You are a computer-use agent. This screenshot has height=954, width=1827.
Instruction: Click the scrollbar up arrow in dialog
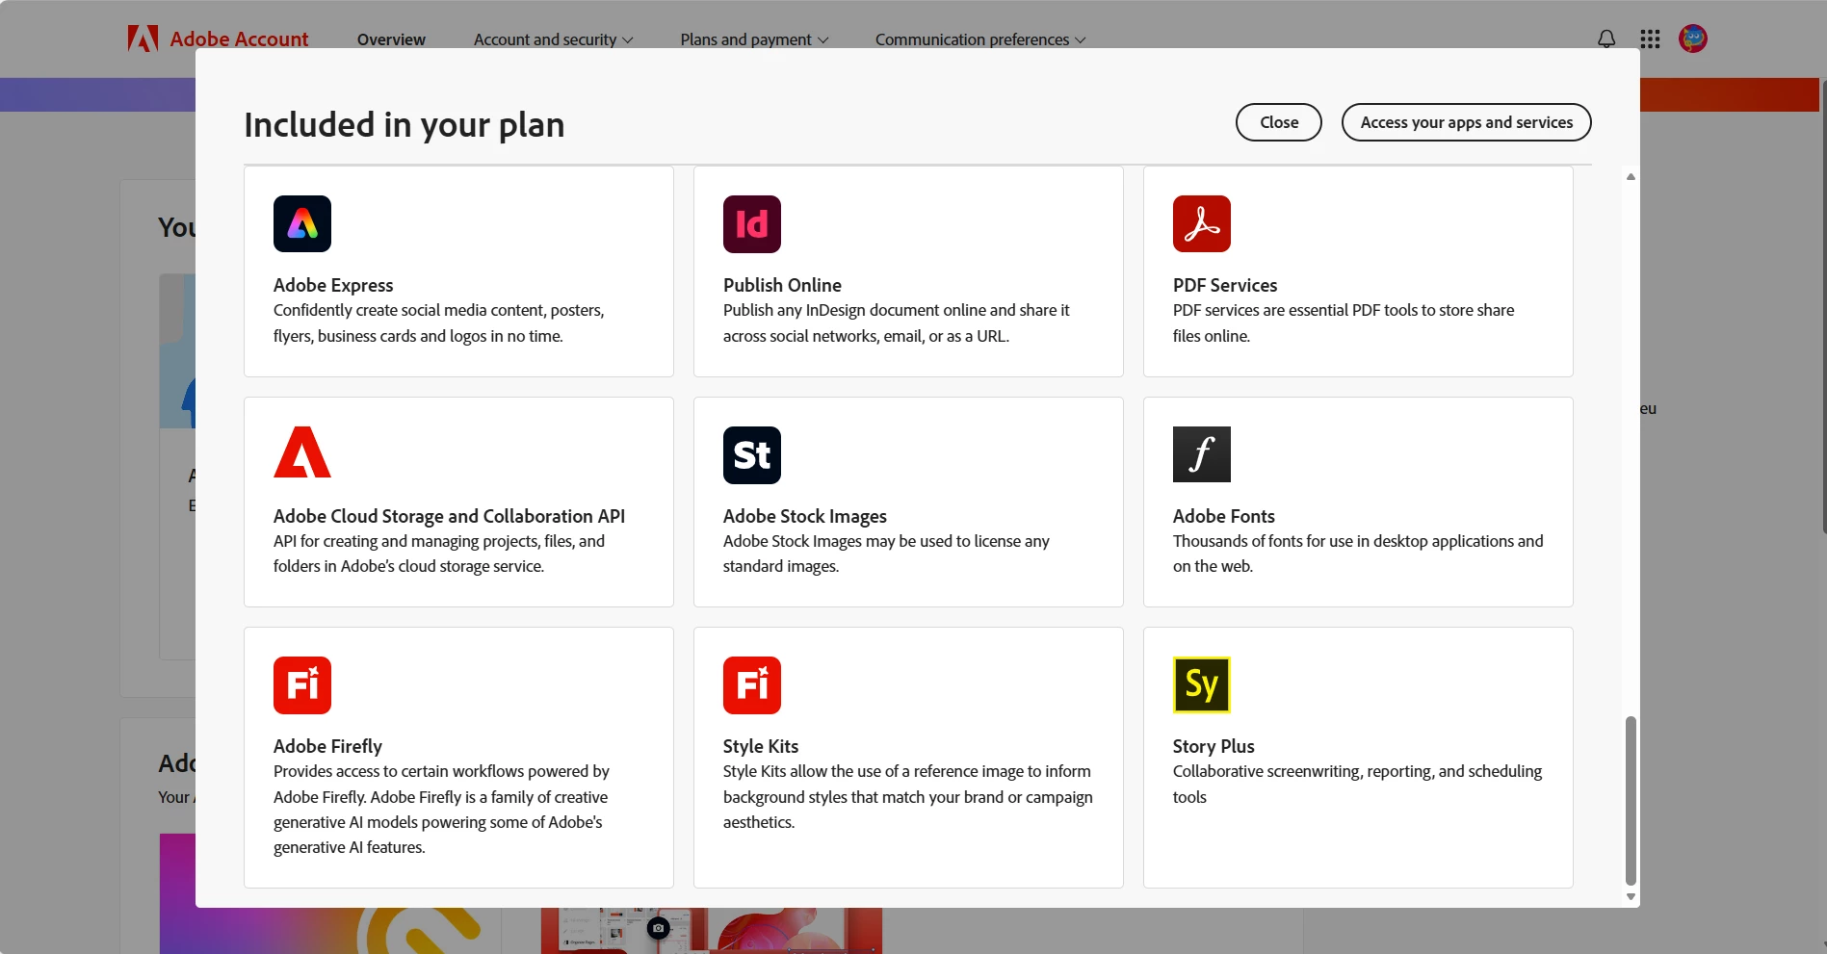pyautogui.click(x=1631, y=176)
